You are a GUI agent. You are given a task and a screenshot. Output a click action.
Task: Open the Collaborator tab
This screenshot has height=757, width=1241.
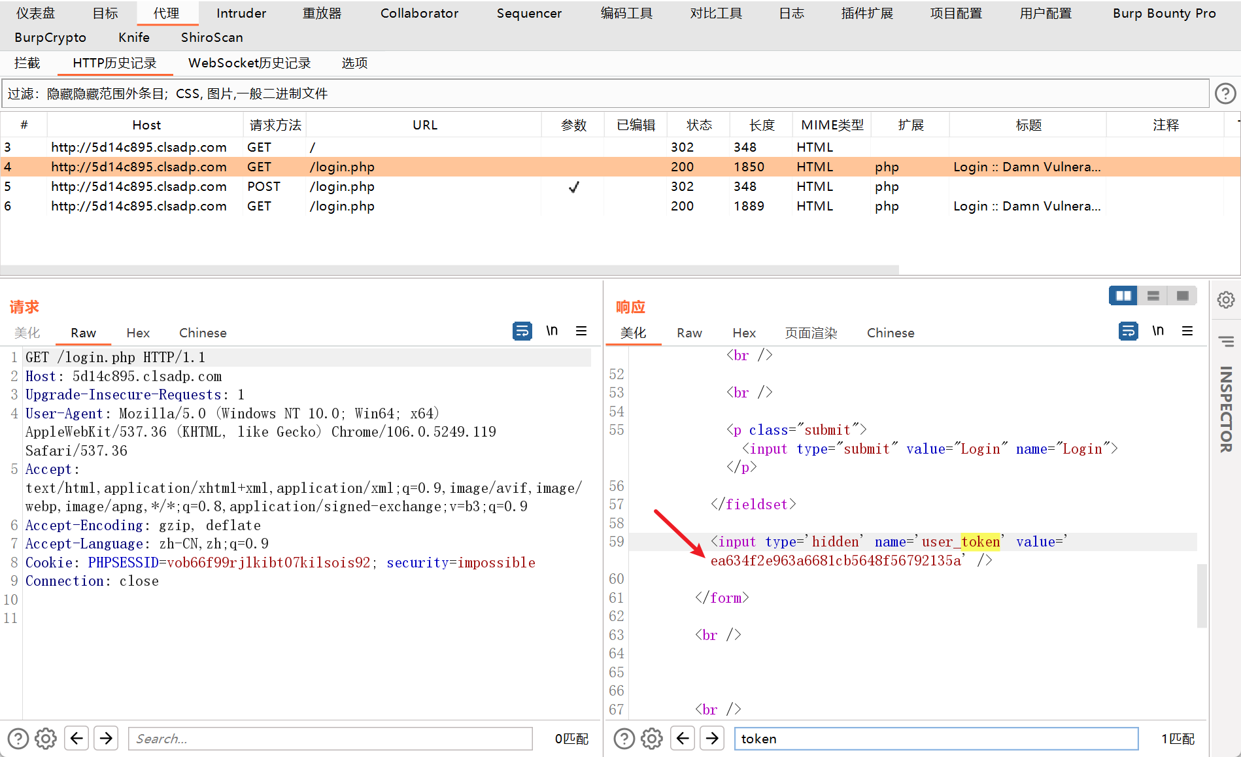420,13
